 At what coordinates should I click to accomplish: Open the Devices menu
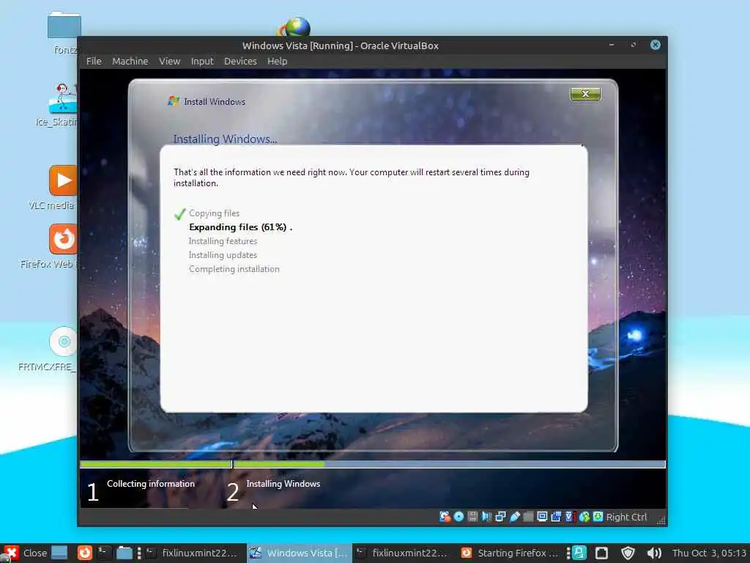click(x=240, y=62)
